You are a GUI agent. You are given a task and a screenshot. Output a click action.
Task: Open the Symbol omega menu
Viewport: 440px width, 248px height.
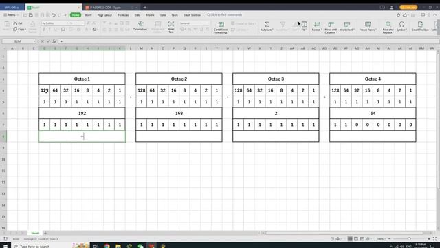click(401, 26)
